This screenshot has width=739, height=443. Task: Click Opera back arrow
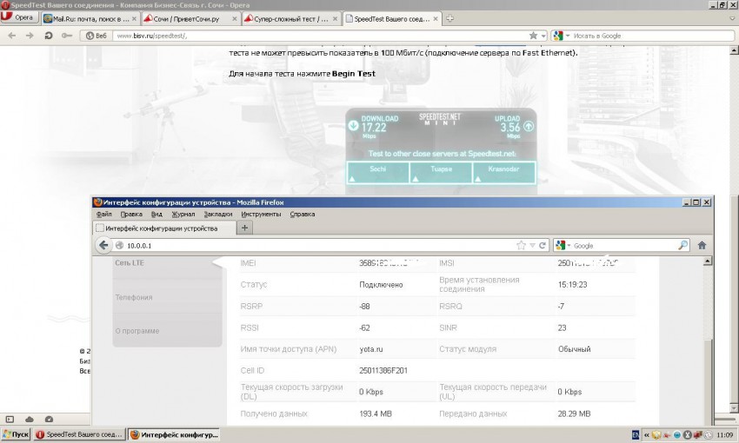10,36
